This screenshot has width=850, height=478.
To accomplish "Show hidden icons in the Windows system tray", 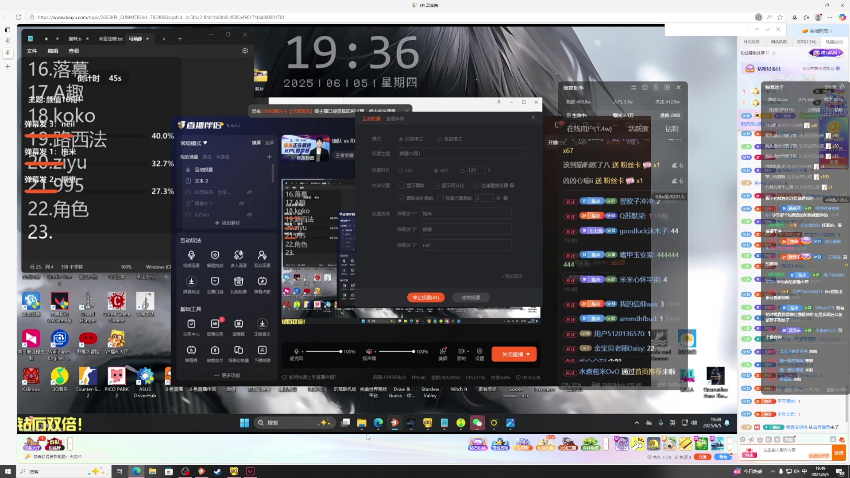I will click(x=773, y=471).
